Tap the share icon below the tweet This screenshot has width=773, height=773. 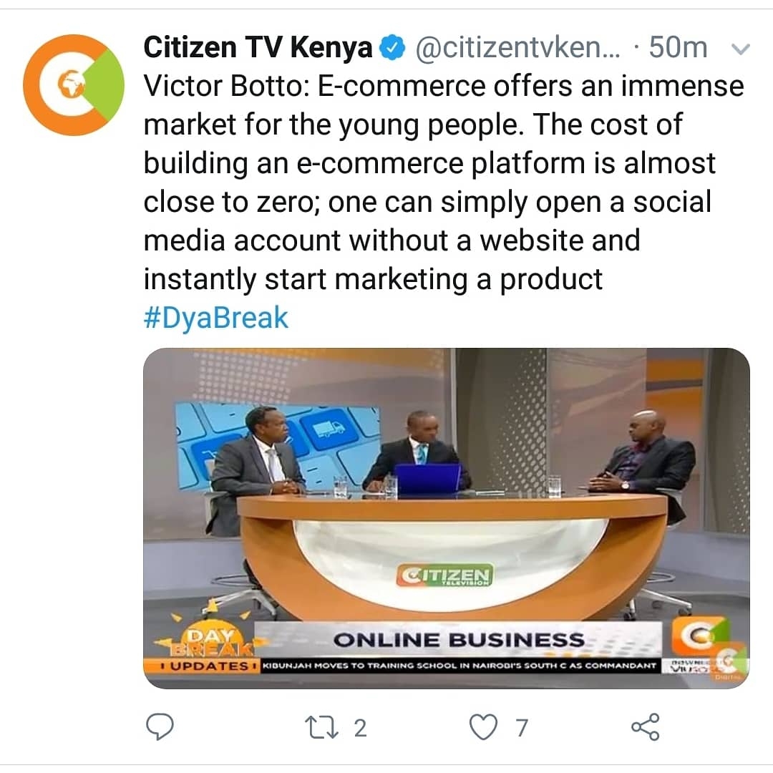(646, 726)
